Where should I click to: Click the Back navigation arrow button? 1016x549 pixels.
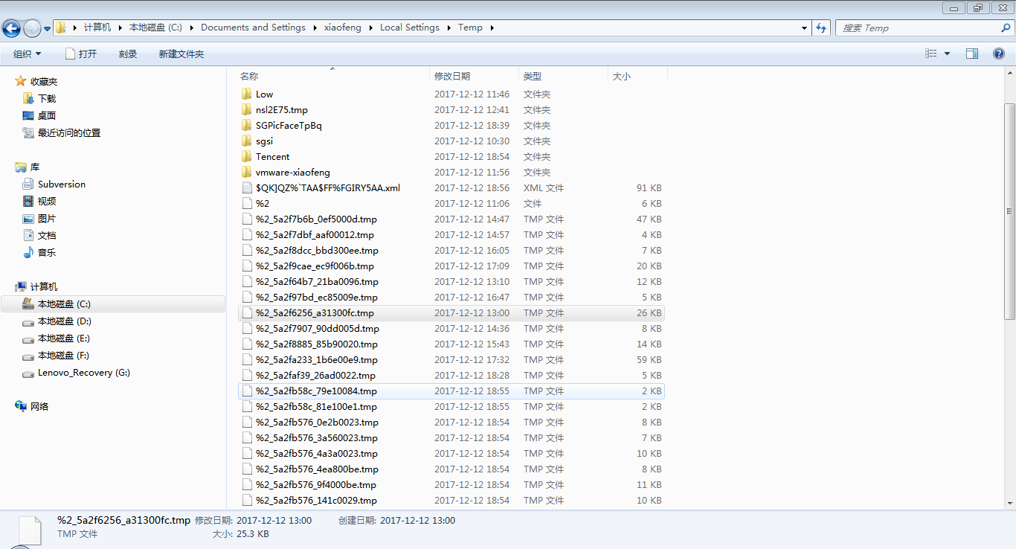[12, 28]
